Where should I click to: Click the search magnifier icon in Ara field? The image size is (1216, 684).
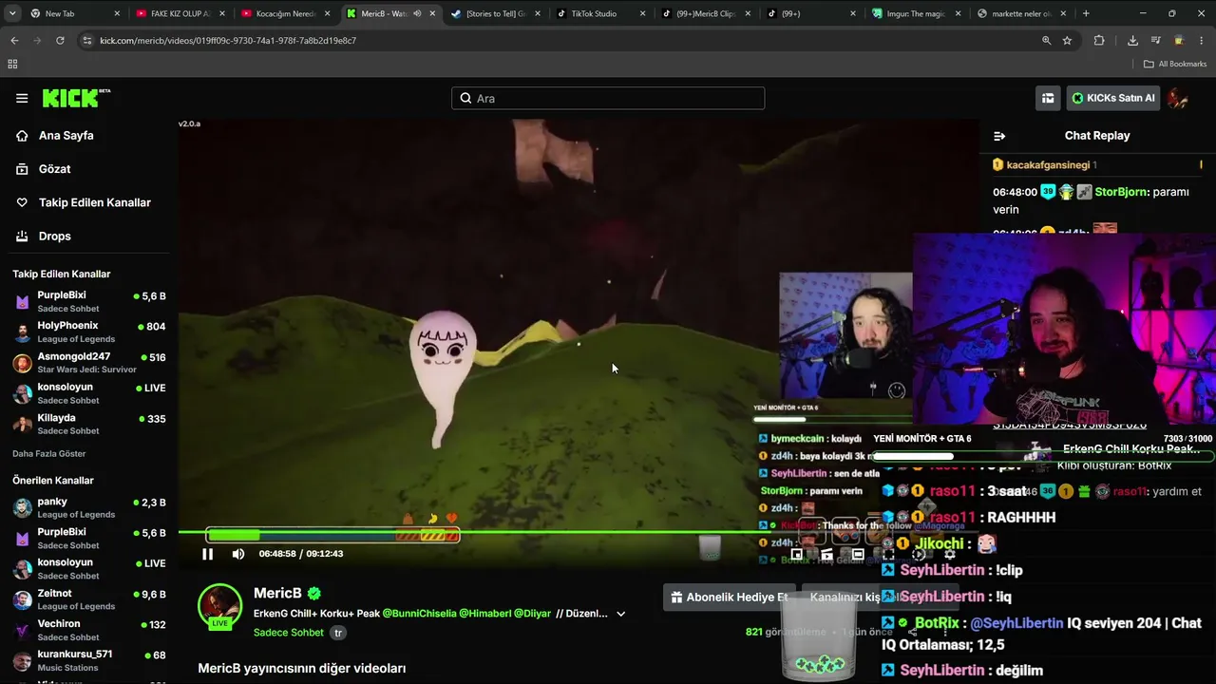tap(466, 98)
